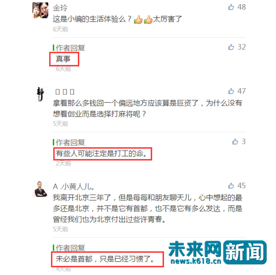Click username A.小黄人儿。

(74, 186)
